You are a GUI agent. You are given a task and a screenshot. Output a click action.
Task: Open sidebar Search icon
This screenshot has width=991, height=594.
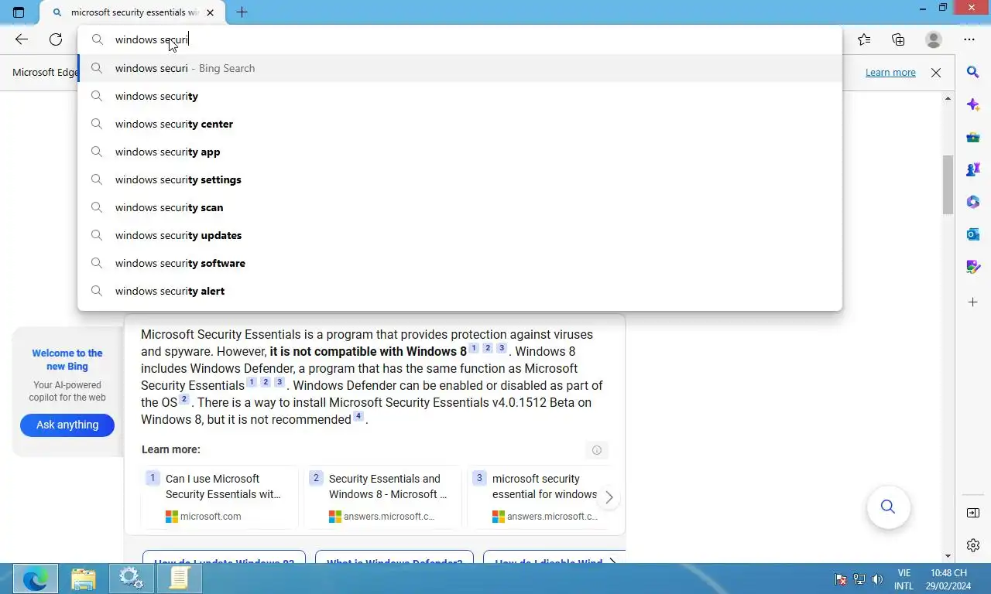click(x=973, y=72)
